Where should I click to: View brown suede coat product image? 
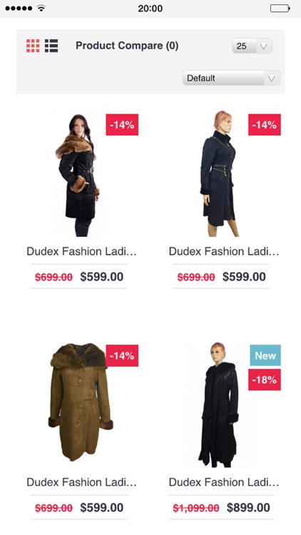pyautogui.click(x=81, y=402)
